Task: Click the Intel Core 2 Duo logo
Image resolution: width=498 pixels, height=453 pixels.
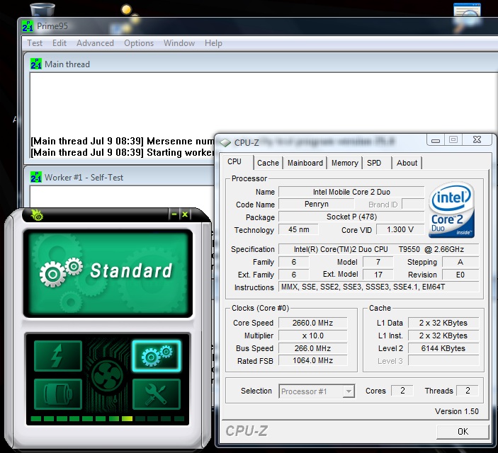Action: tap(452, 212)
